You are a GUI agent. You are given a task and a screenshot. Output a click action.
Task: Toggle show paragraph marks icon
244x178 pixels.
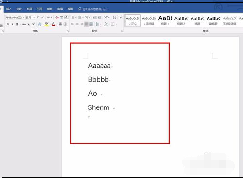[x=121, y=17]
